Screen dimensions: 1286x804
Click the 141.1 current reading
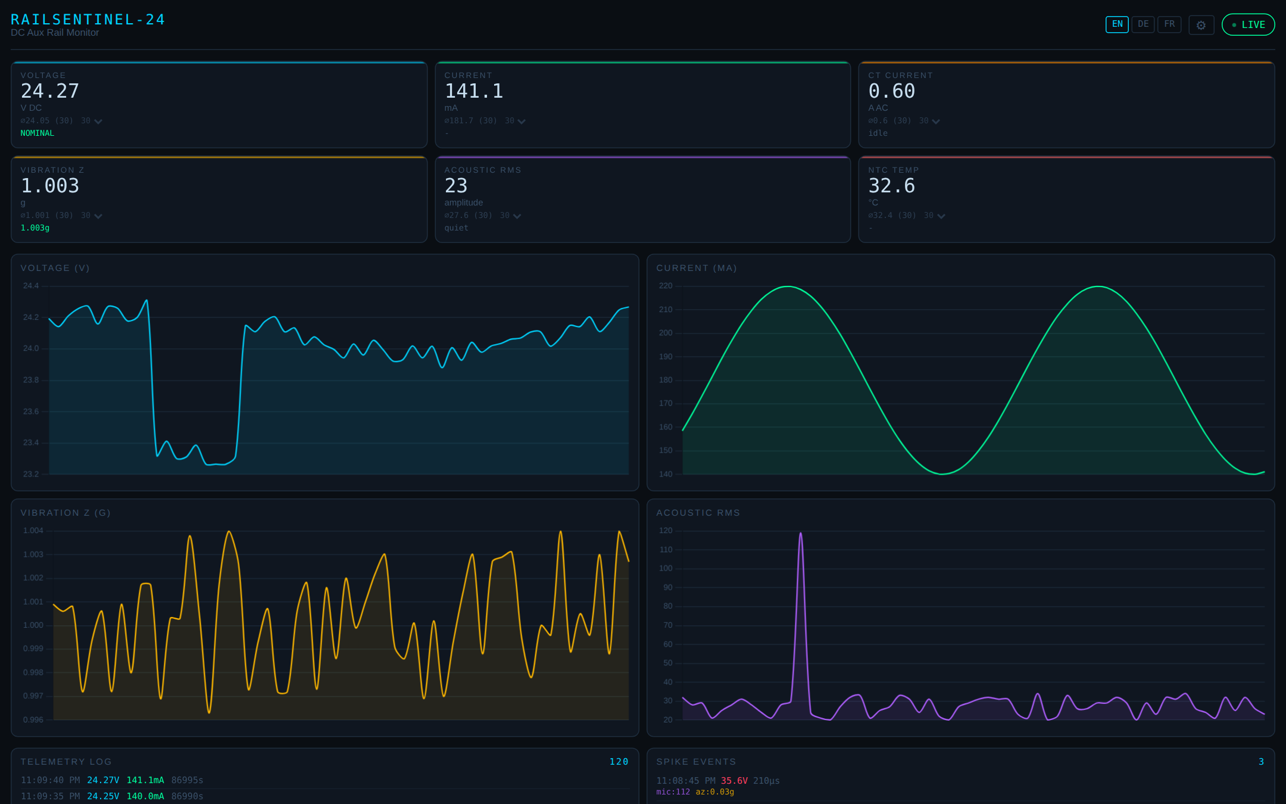[x=474, y=91]
